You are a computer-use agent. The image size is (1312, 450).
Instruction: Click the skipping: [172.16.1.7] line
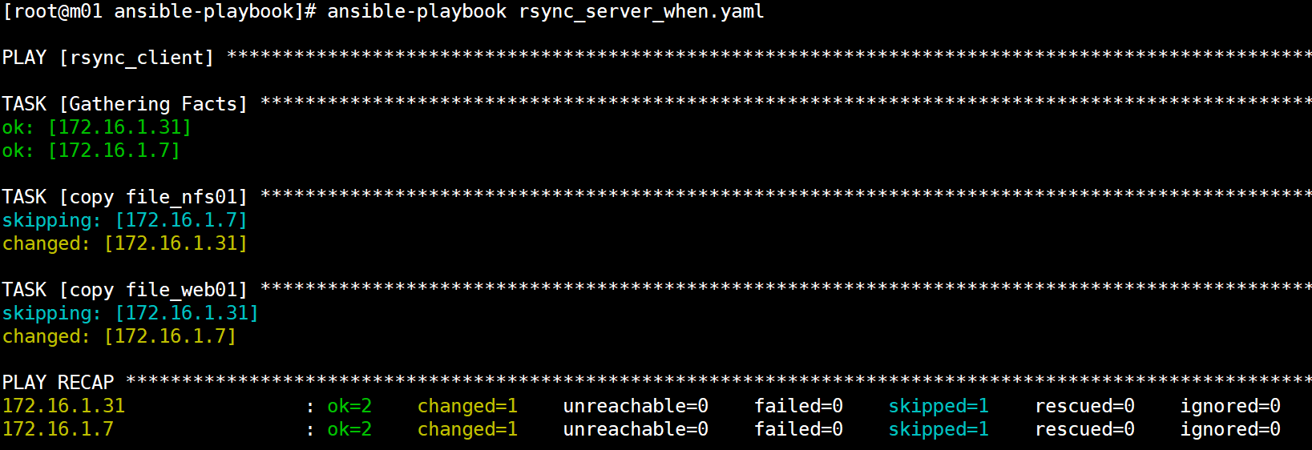pyautogui.click(x=125, y=220)
